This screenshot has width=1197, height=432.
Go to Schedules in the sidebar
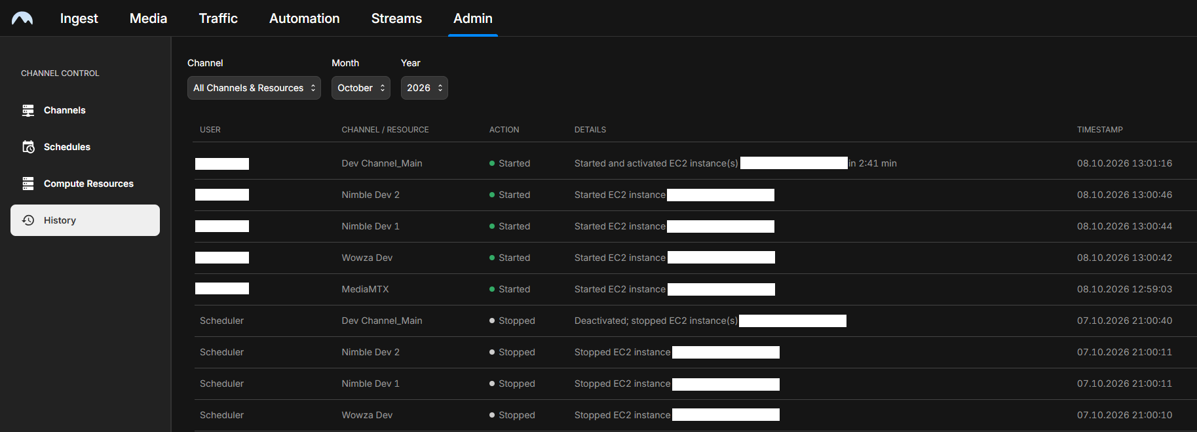pyautogui.click(x=85, y=147)
